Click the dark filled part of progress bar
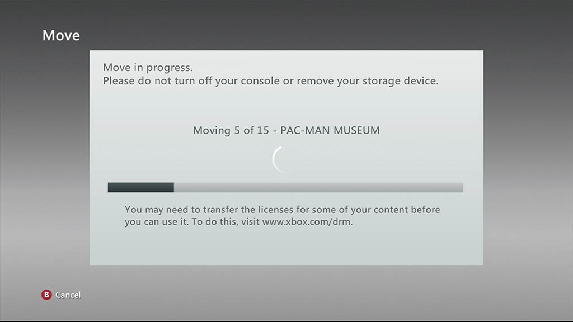The image size is (573, 322). [x=140, y=187]
